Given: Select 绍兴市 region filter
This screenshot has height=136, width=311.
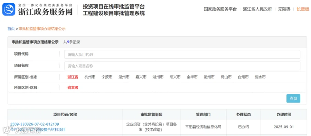Looking at the screenshot, I should click(175, 77).
